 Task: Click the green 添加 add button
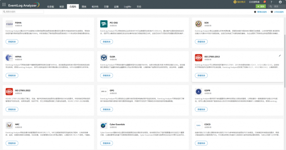[261, 6]
